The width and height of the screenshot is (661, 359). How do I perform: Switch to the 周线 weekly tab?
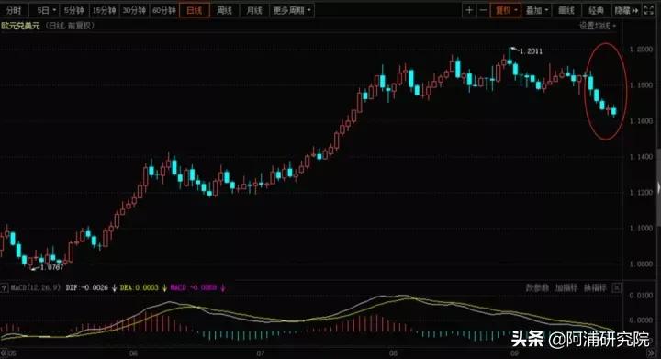[x=224, y=10]
